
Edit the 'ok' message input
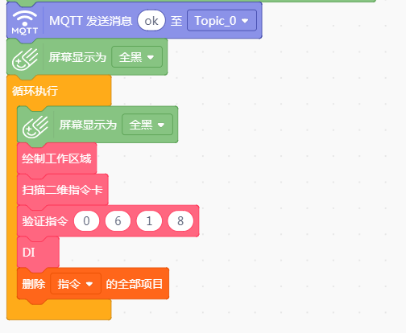coord(151,21)
